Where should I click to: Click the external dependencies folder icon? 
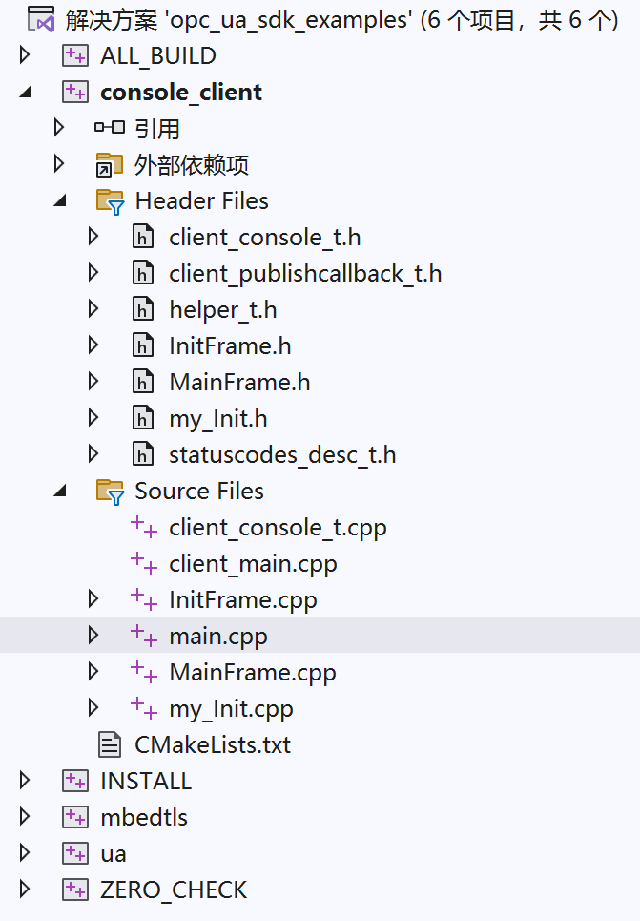tap(110, 164)
